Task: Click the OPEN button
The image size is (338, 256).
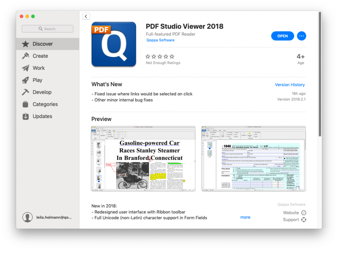Action: click(283, 36)
